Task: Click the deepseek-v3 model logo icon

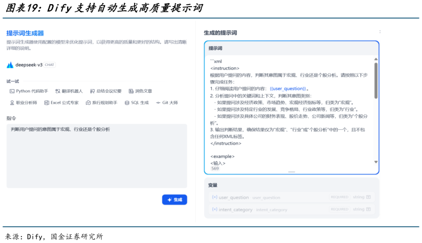Action: point(10,65)
